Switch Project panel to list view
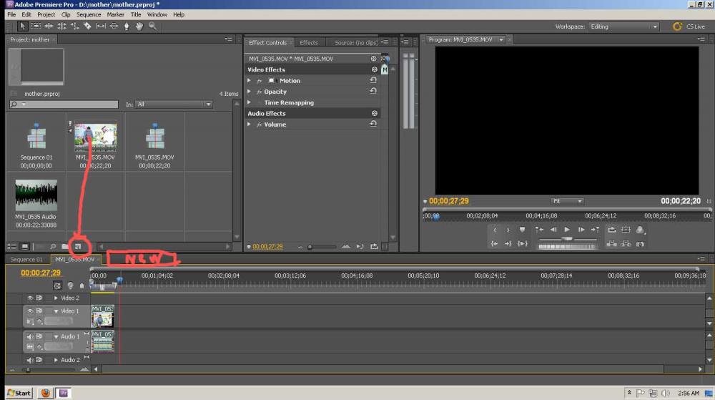 (x=12, y=246)
